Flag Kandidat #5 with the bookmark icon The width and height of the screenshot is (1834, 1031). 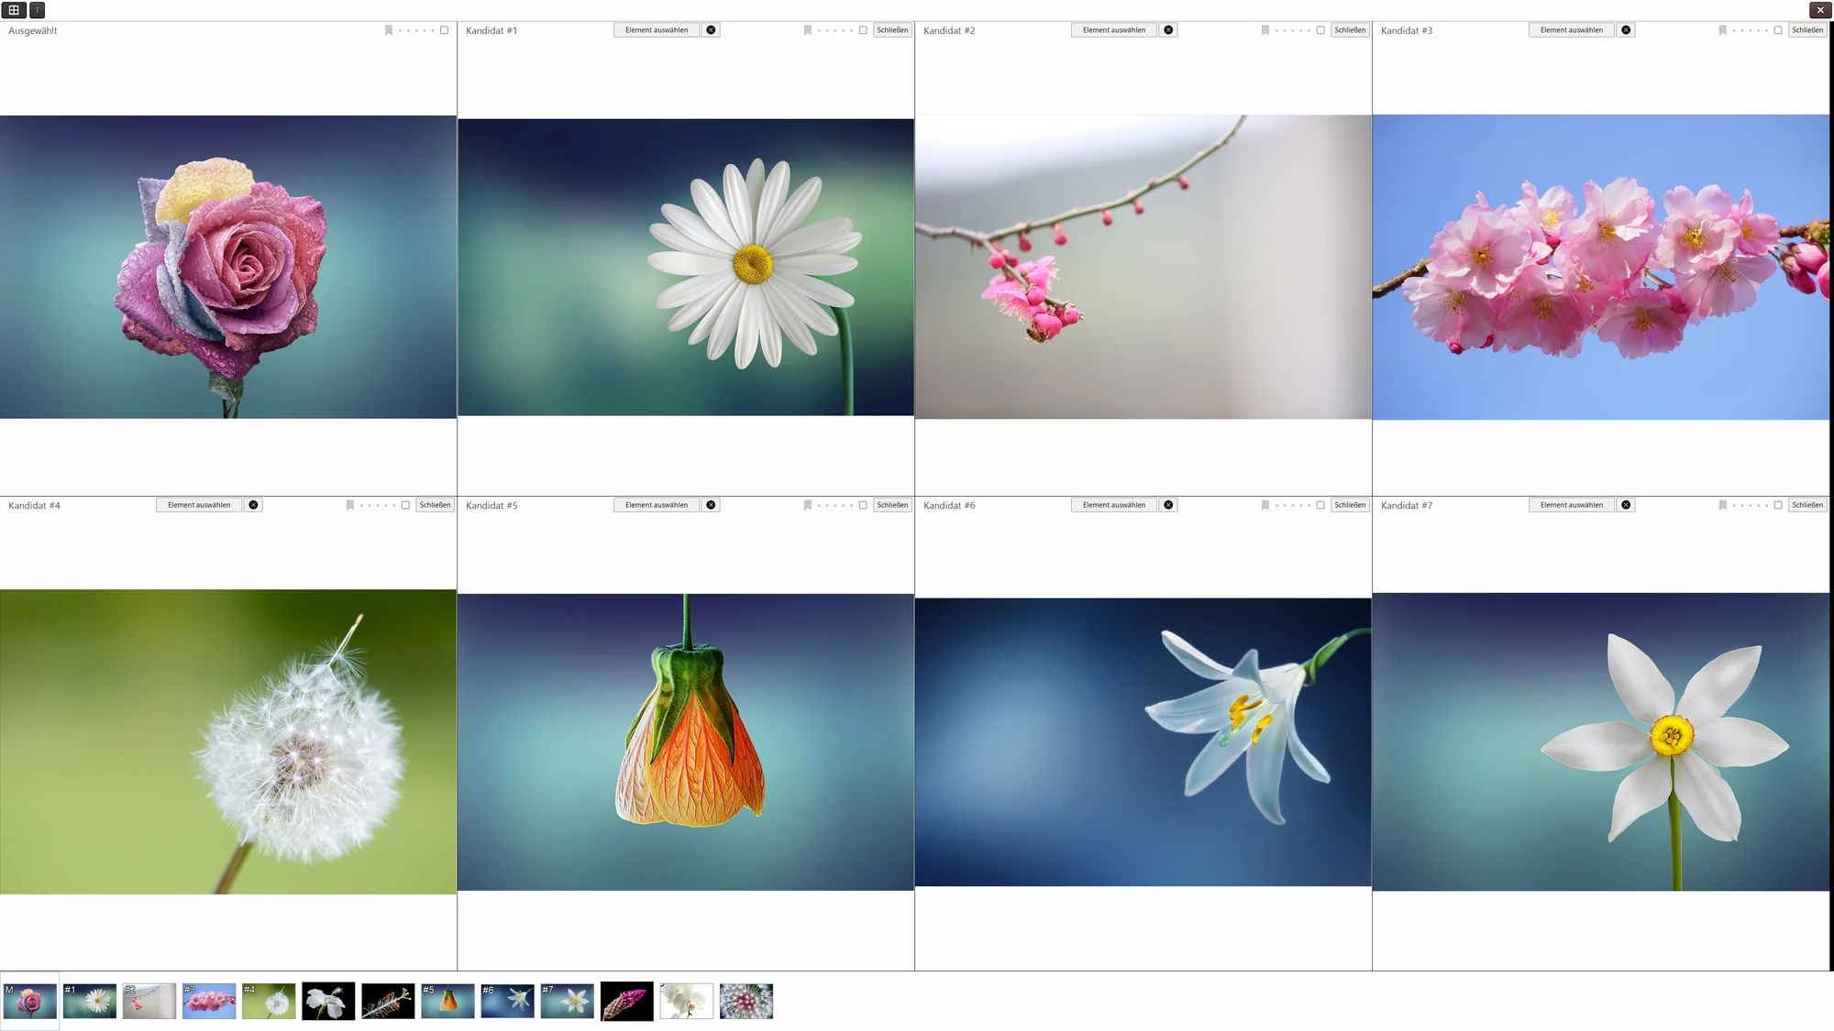[808, 505]
